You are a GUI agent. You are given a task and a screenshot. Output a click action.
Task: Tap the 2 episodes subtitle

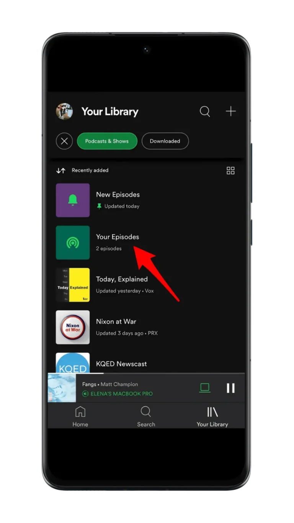109,248
